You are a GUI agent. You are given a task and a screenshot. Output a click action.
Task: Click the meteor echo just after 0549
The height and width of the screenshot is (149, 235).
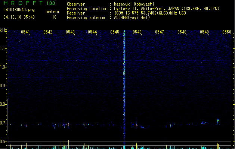pos(218,121)
